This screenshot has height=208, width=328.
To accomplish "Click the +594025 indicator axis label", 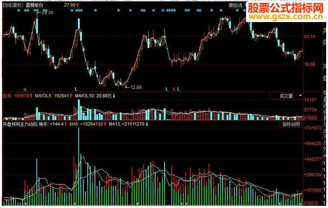I will (x=312, y=144).
